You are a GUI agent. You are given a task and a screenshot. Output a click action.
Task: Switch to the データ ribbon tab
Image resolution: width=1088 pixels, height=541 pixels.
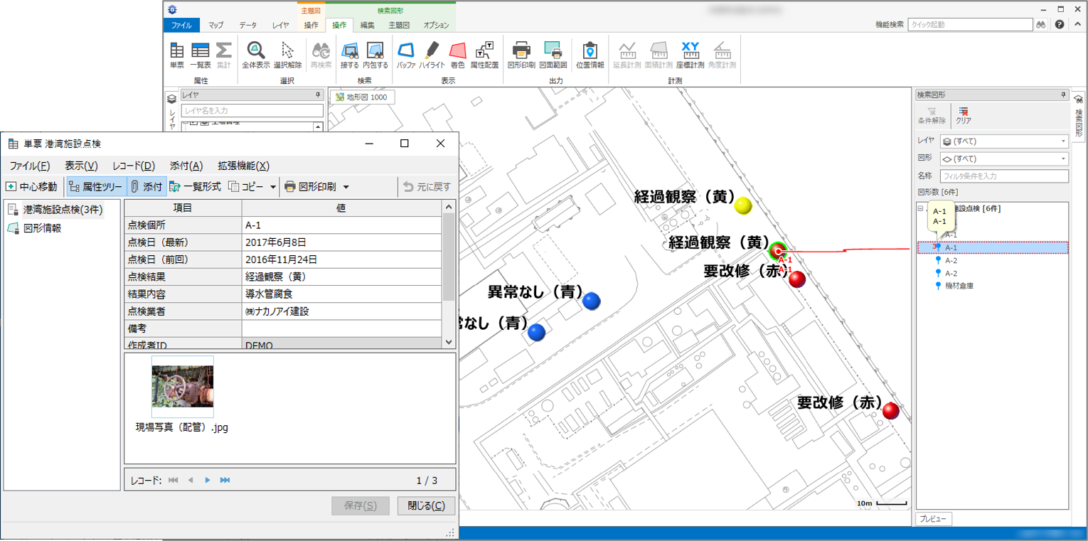pyautogui.click(x=247, y=25)
